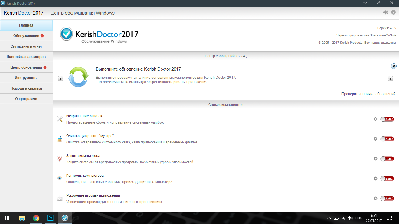Enable the Исправление ошибок switch

click(387, 119)
